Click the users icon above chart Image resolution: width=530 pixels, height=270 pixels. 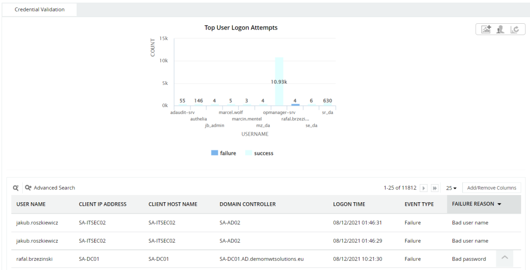point(500,29)
